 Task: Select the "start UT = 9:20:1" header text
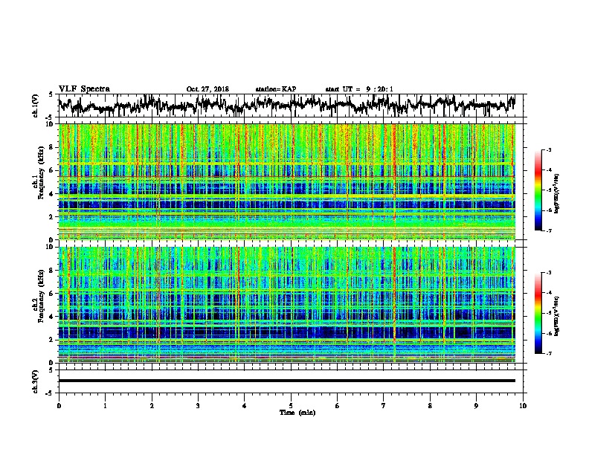[359, 89]
